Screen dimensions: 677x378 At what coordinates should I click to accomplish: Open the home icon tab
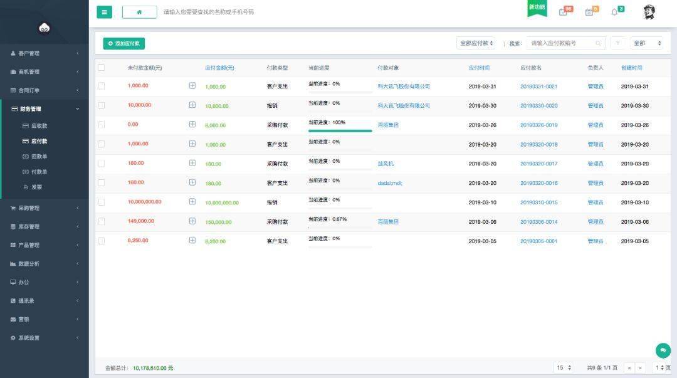point(139,12)
